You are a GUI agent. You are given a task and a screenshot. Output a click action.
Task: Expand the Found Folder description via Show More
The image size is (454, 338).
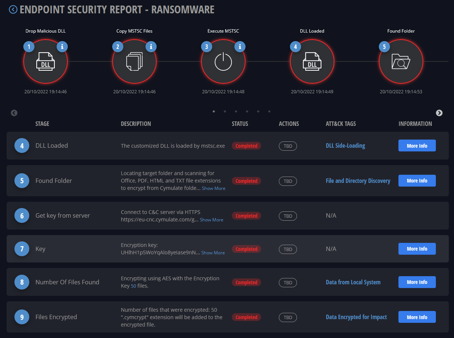pyautogui.click(x=213, y=188)
